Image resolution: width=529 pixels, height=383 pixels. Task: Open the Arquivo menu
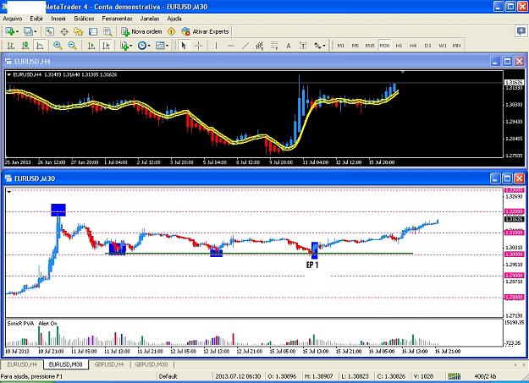click(x=13, y=19)
